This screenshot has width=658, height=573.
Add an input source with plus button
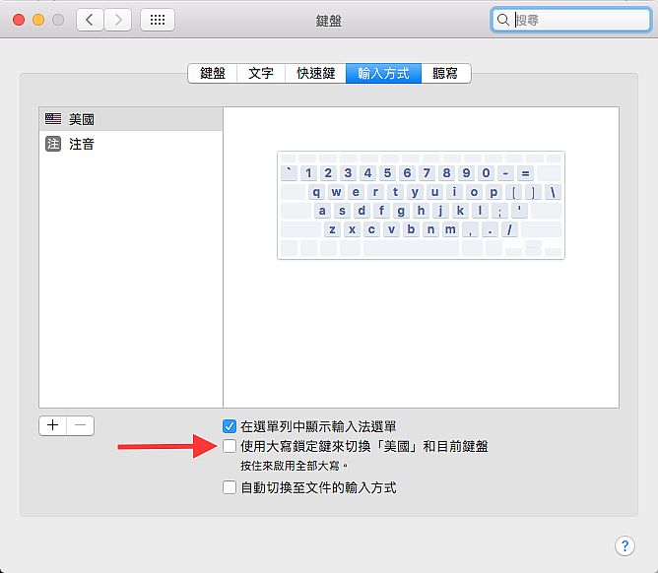[53, 425]
